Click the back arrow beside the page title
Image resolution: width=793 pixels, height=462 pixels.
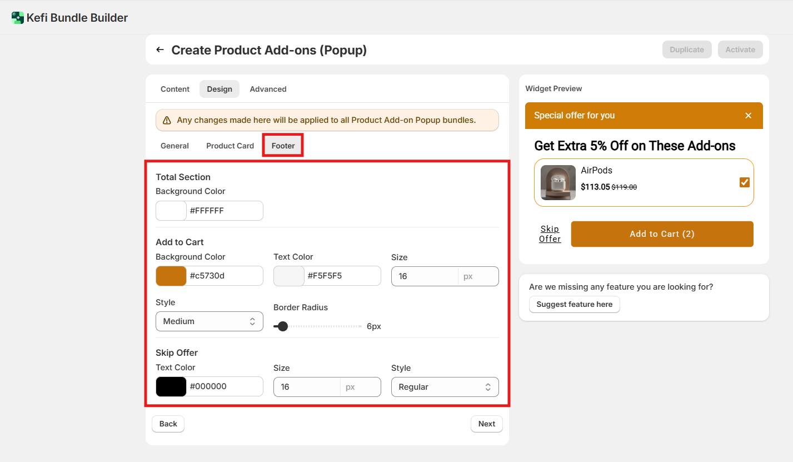click(x=160, y=50)
